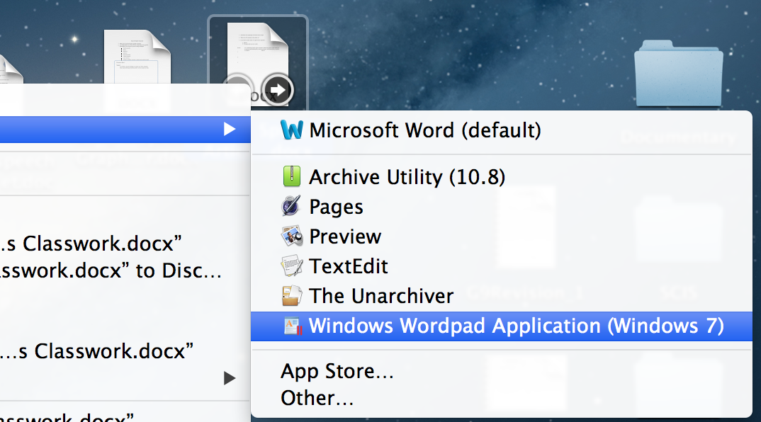Click the selected document's alias arrow badge

[278, 90]
